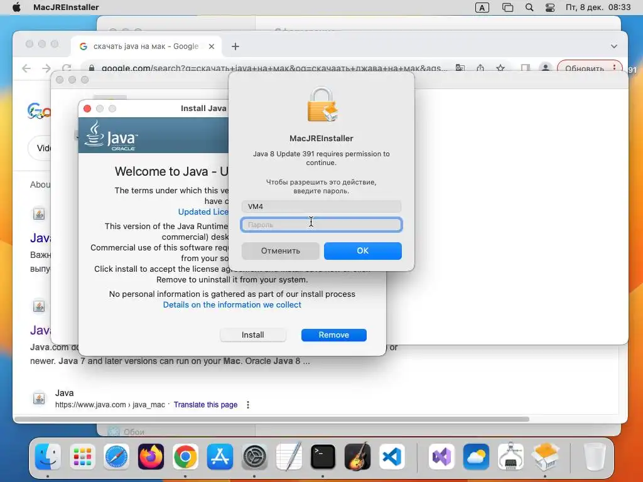Viewport: 643px width, 482px height.
Task: Open Terminal from the Dock
Action: [x=323, y=457]
